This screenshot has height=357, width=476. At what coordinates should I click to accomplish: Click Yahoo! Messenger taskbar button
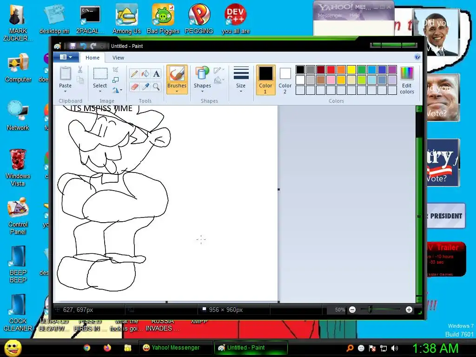point(175,348)
